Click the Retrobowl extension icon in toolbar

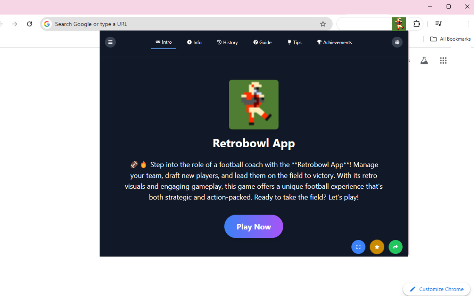coord(399,24)
